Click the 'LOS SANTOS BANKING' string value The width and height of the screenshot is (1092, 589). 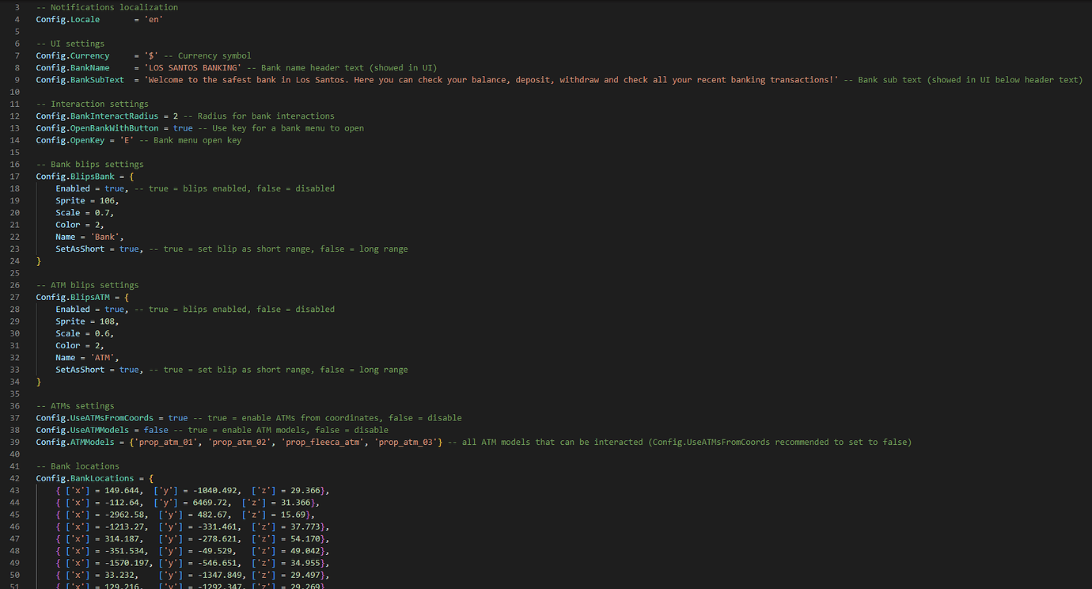coord(193,67)
